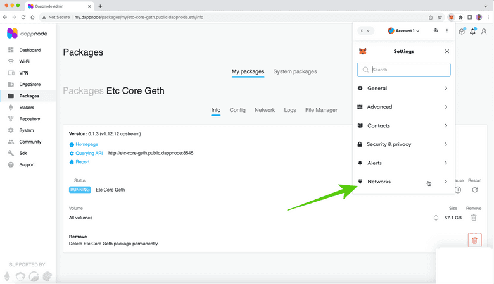This screenshot has height=284, width=494.
Task: Switch to System packages tab
Action: (295, 71)
